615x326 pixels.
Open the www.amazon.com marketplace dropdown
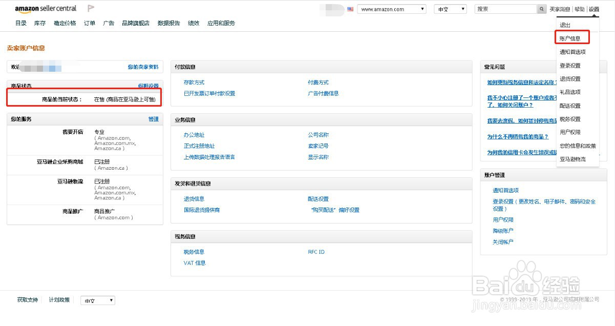392,8
